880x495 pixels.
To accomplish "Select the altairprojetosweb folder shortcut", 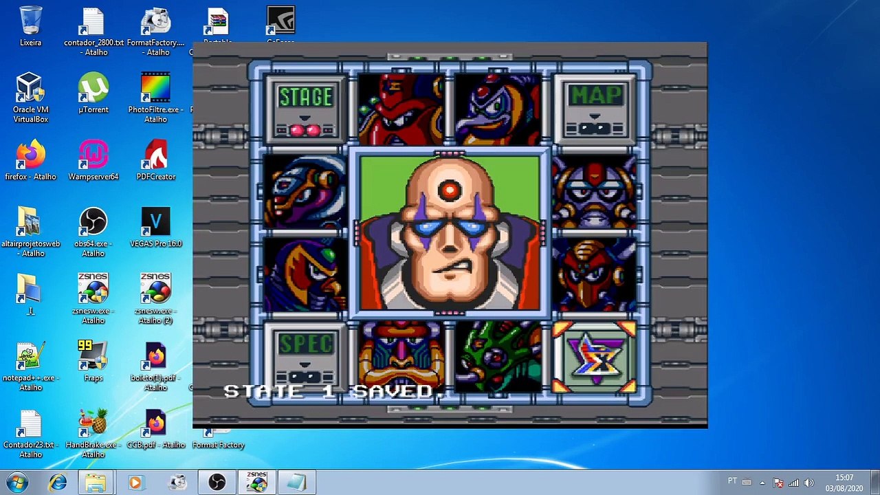I will click(x=30, y=232).
